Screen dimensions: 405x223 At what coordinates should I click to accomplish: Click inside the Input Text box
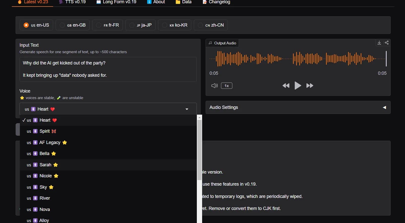[108, 69]
